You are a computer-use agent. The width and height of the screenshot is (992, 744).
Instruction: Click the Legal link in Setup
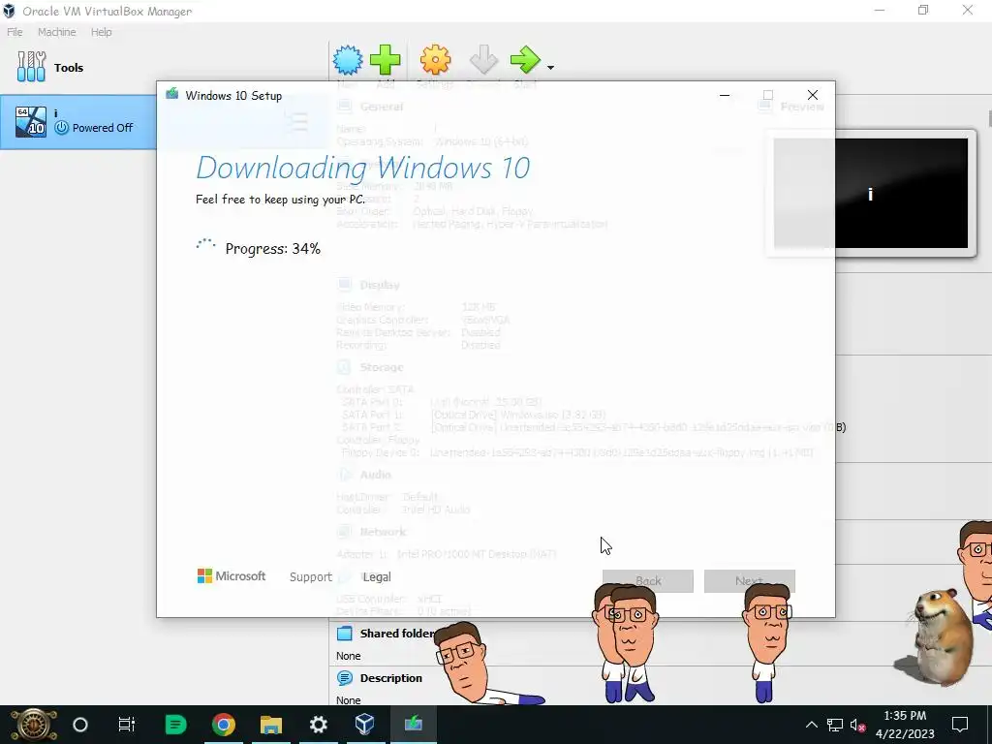pos(377,577)
